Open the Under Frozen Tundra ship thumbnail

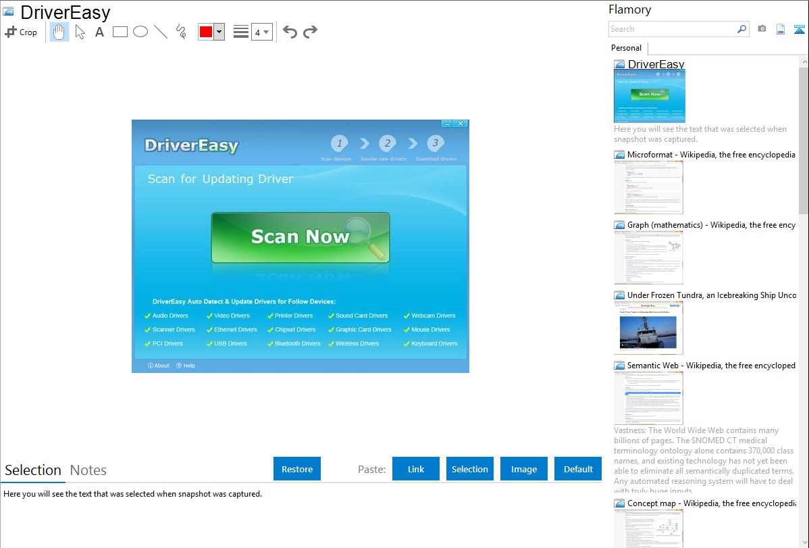click(648, 328)
